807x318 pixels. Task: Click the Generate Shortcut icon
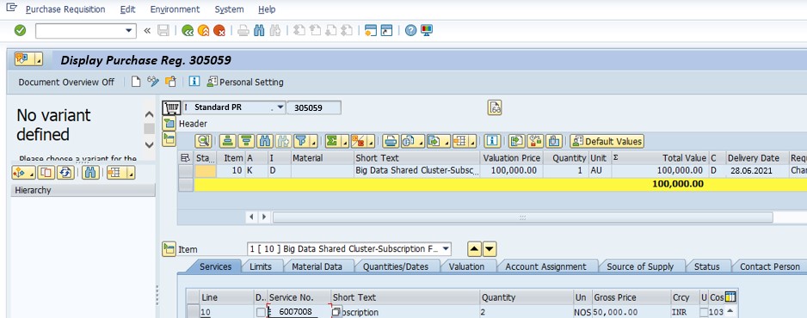tap(386, 31)
